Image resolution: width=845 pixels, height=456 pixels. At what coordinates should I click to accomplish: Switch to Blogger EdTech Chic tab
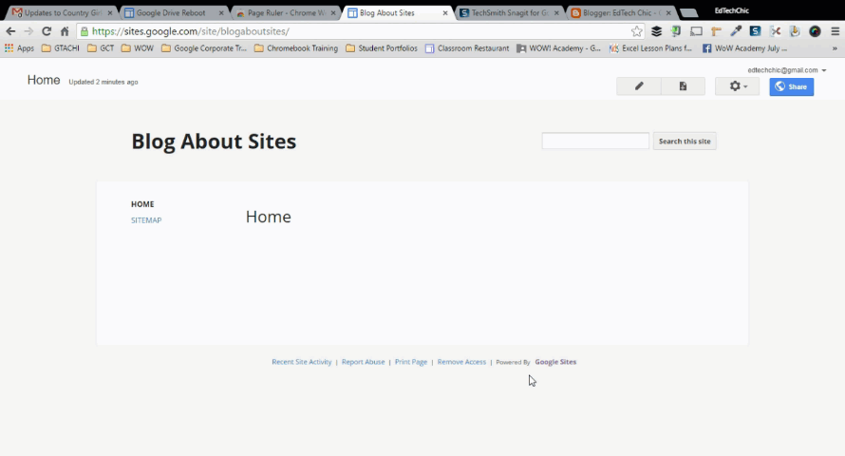[621, 12]
